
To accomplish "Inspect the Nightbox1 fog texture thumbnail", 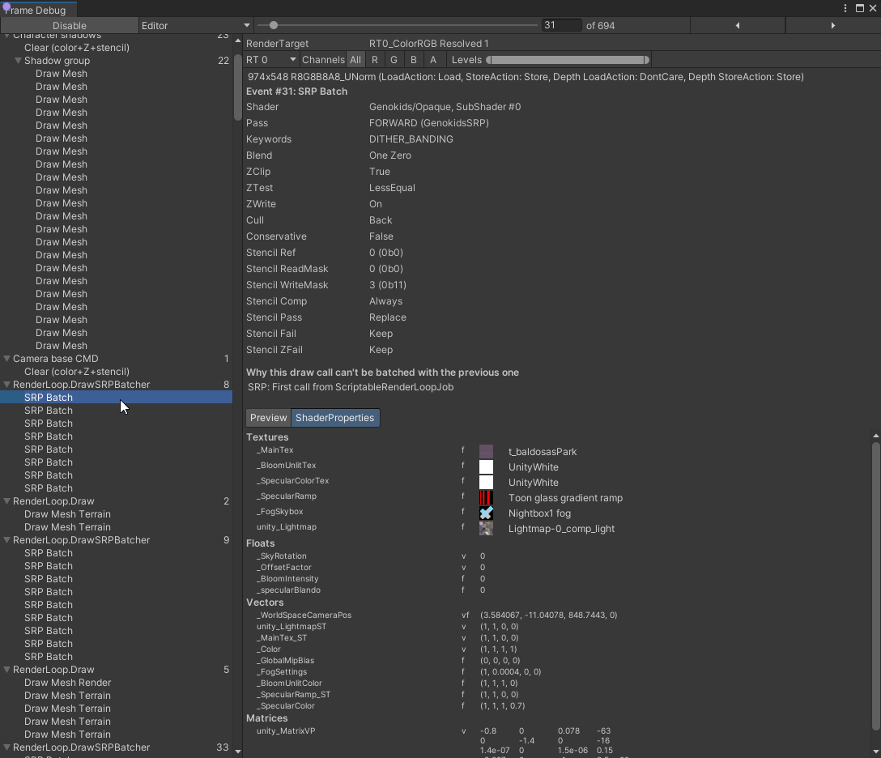I will pos(486,513).
